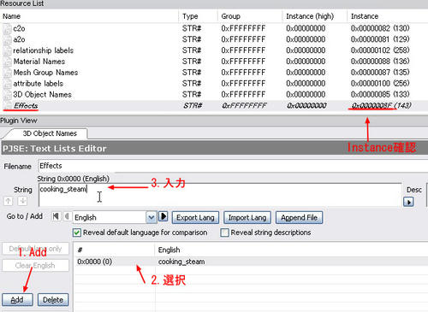Select the 3D Object Names resource
Screen dimensions: 428x312
214,94
